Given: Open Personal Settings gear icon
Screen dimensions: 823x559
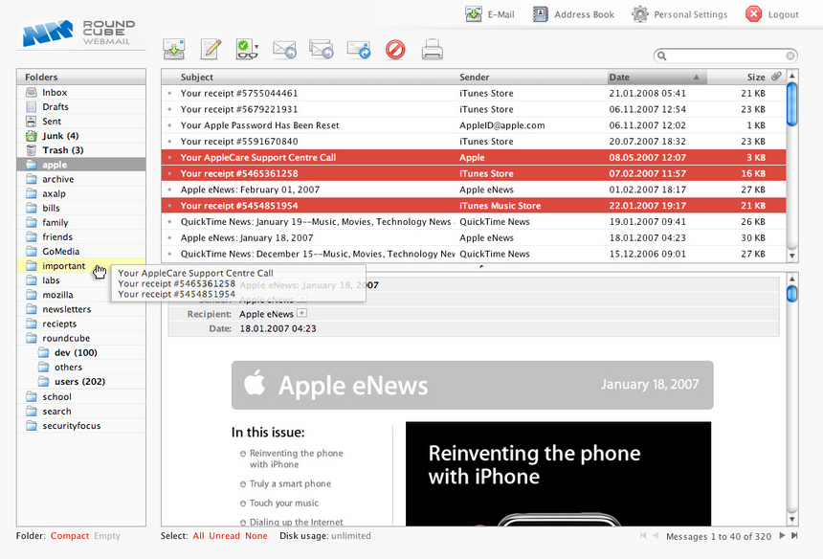Looking at the screenshot, I should click(640, 14).
